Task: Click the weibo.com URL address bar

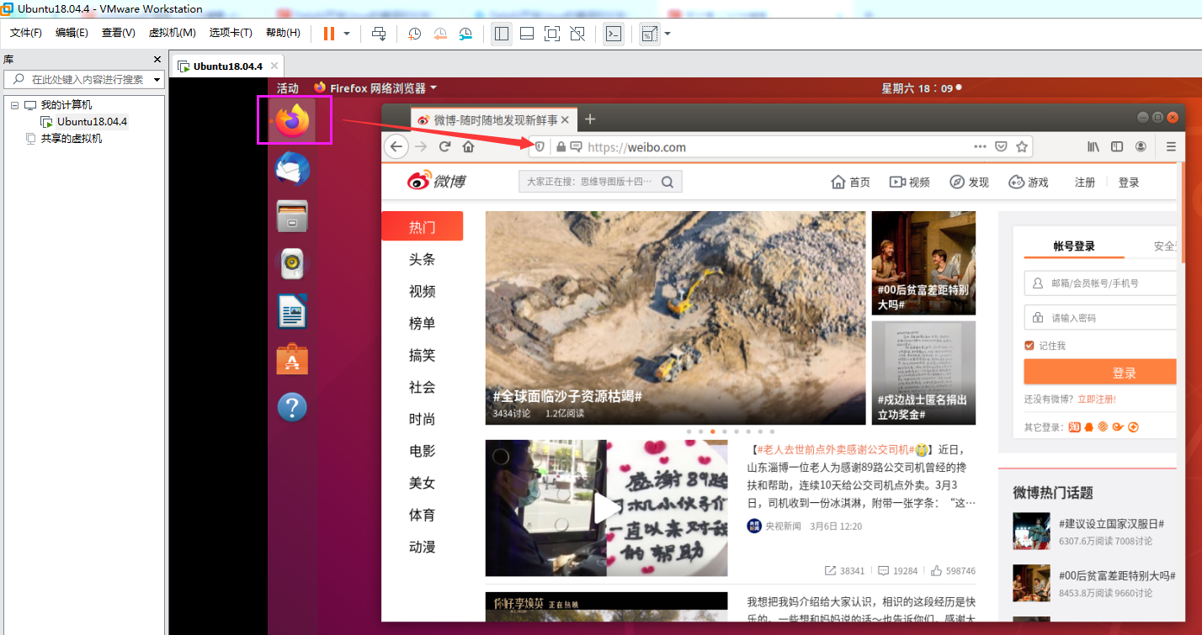Action: coord(779,146)
